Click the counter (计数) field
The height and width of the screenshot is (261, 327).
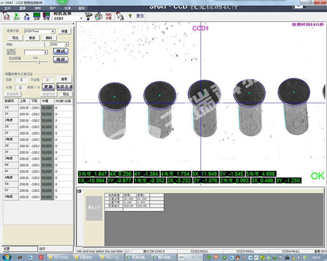[x=20, y=88]
